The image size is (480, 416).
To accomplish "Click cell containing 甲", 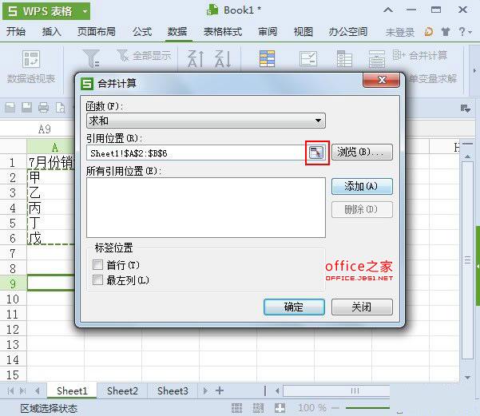I will point(50,177).
